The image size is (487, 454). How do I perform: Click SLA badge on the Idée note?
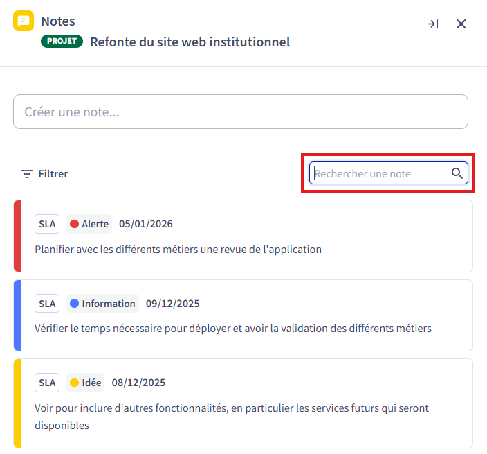click(x=47, y=383)
